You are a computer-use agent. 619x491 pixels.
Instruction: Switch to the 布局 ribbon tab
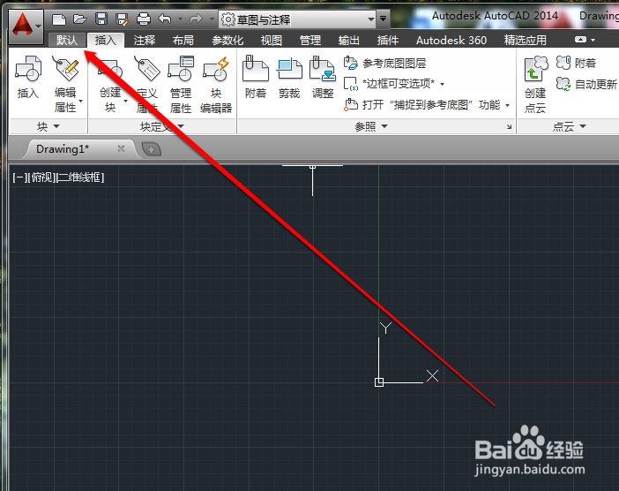coord(183,40)
